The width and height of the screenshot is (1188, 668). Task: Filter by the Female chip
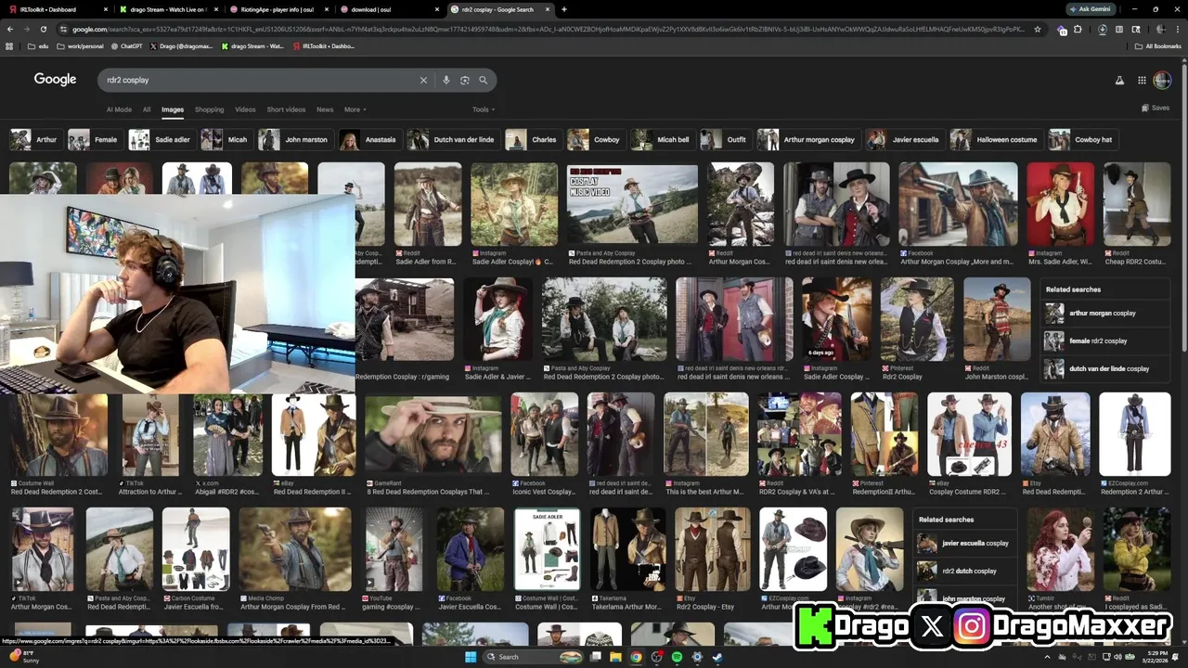tap(95, 139)
